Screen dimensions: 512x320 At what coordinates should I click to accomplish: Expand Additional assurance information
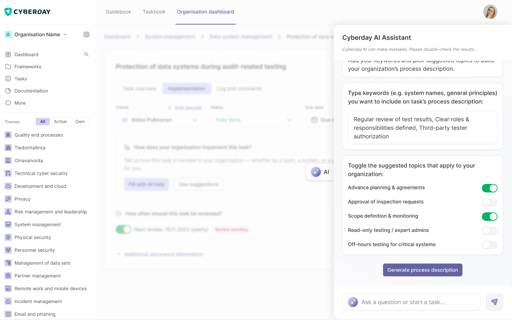point(160,254)
